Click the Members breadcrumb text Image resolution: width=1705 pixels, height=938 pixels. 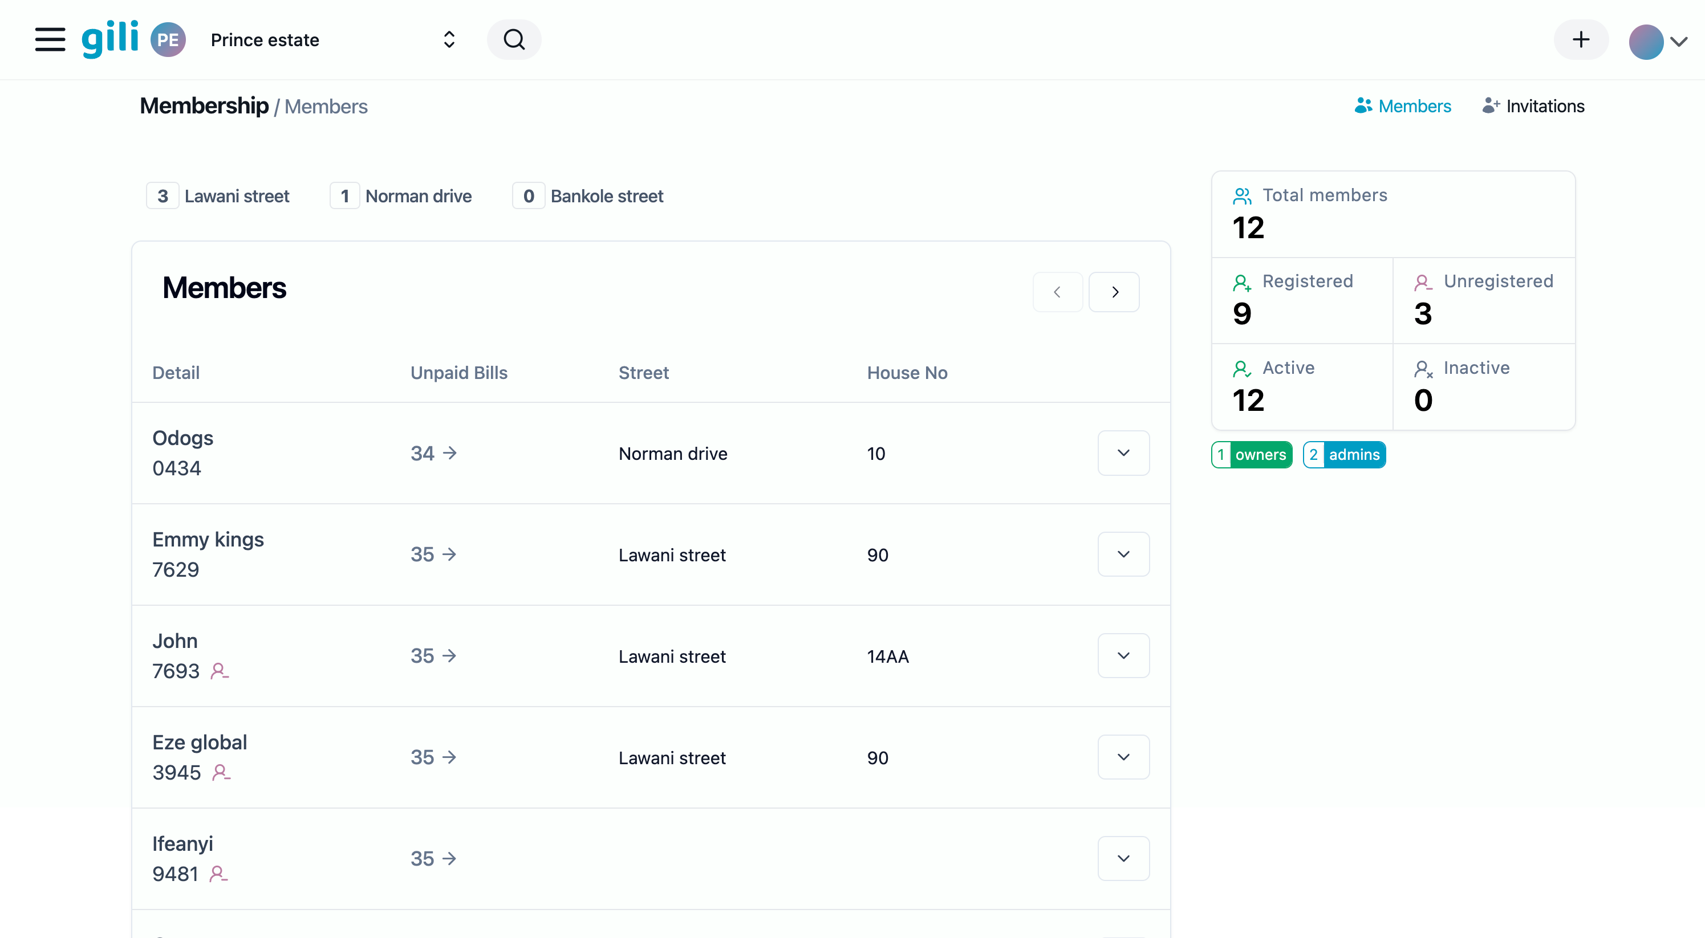(x=326, y=107)
